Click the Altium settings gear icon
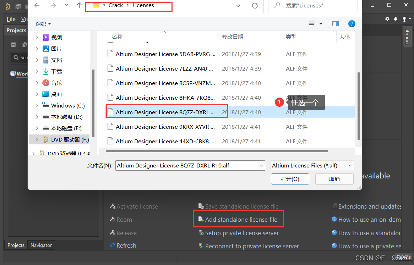 [x=387, y=19]
